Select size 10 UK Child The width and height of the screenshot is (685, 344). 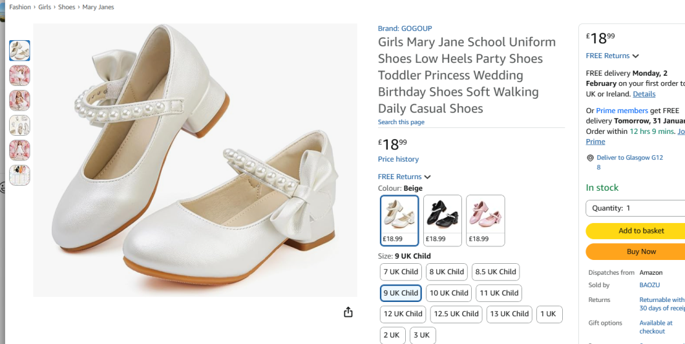click(x=448, y=293)
